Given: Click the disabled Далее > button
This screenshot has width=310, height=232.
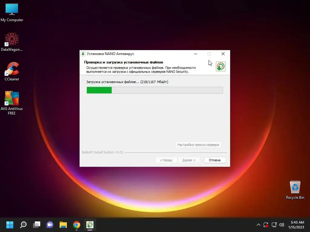Looking at the screenshot, I should click(189, 160).
